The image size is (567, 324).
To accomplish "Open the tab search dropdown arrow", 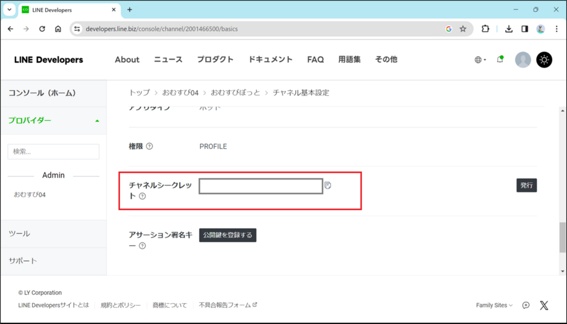I will [9, 9].
